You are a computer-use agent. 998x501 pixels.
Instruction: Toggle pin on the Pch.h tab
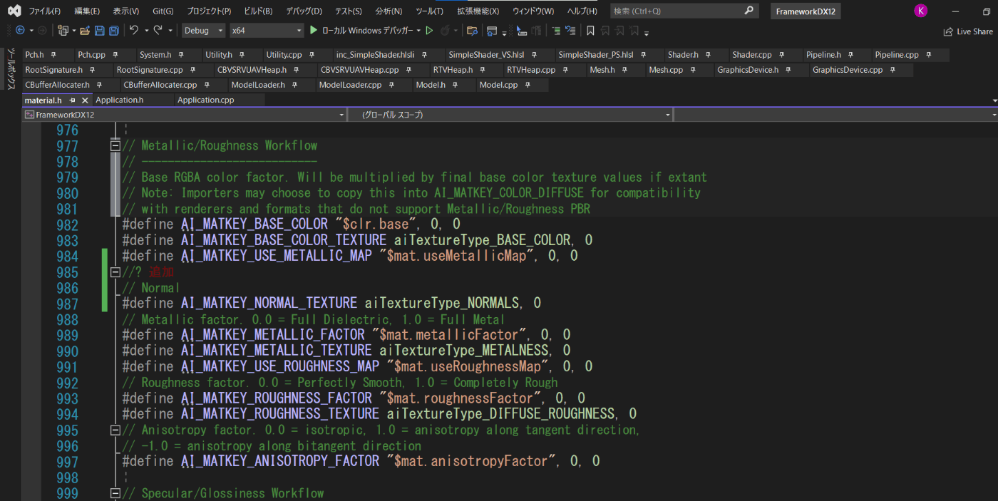coord(53,55)
